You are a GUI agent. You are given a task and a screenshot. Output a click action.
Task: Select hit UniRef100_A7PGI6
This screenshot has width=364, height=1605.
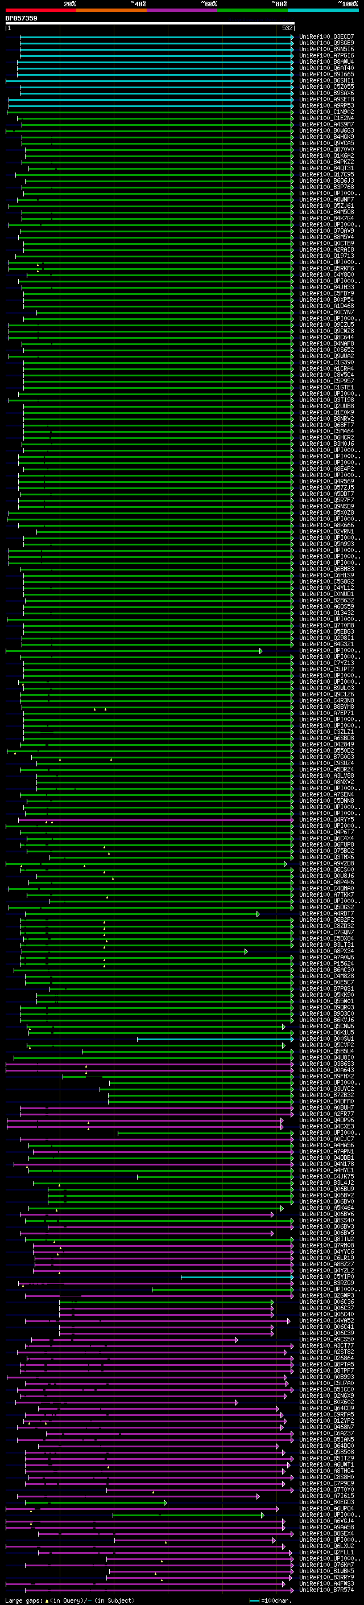(x=326, y=55)
